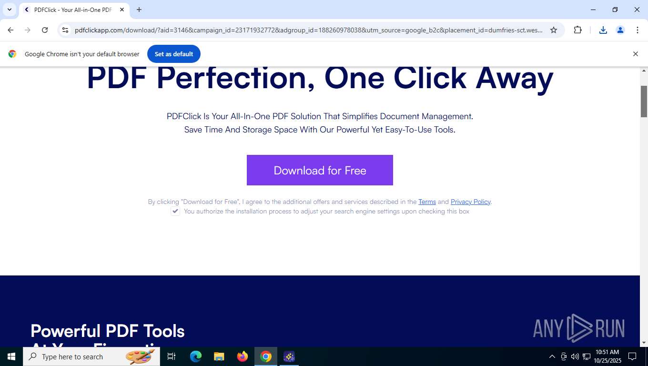Open the Chrome three-dot menu
This screenshot has width=648, height=366.
638,30
